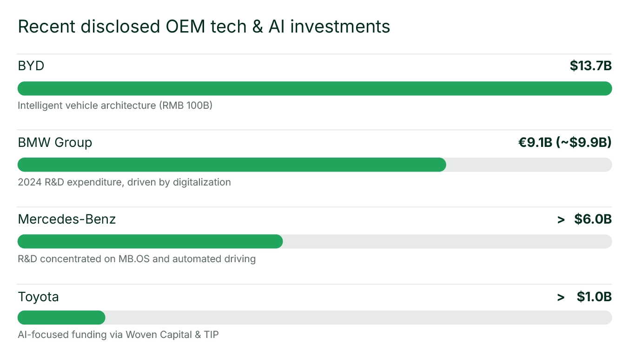Click the green filled part of Mercedes-Benz bar
The width and height of the screenshot is (635, 357).
pos(150,241)
